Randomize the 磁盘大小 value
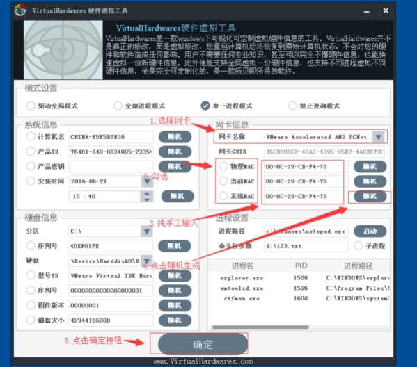This screenshot has width=417, height=367. pyautogui.click(x=175, y=320)
